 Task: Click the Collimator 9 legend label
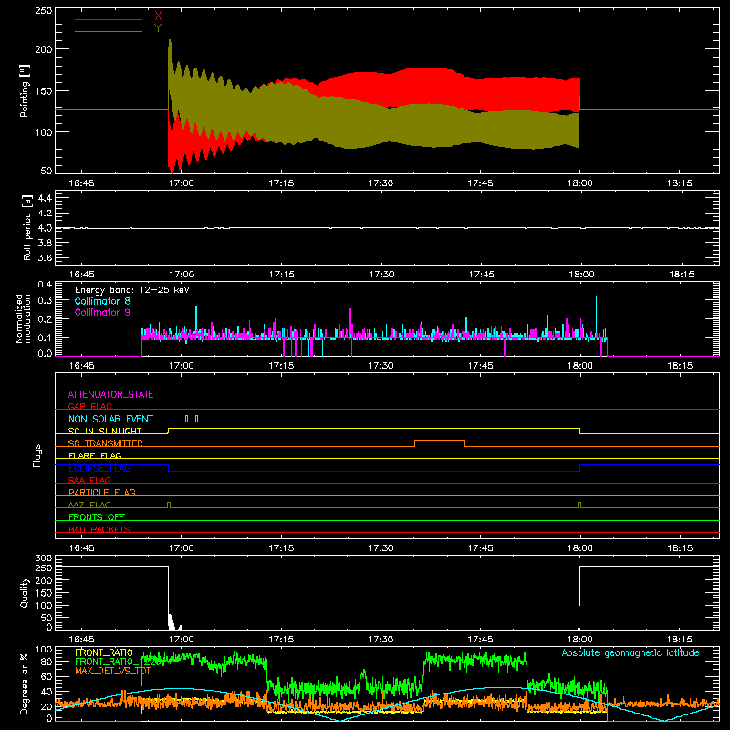(x=102, y=312)
